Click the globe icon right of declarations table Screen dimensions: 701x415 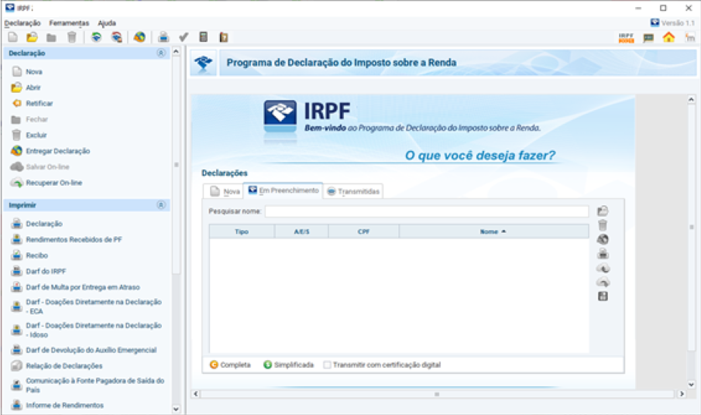[603, 239]
